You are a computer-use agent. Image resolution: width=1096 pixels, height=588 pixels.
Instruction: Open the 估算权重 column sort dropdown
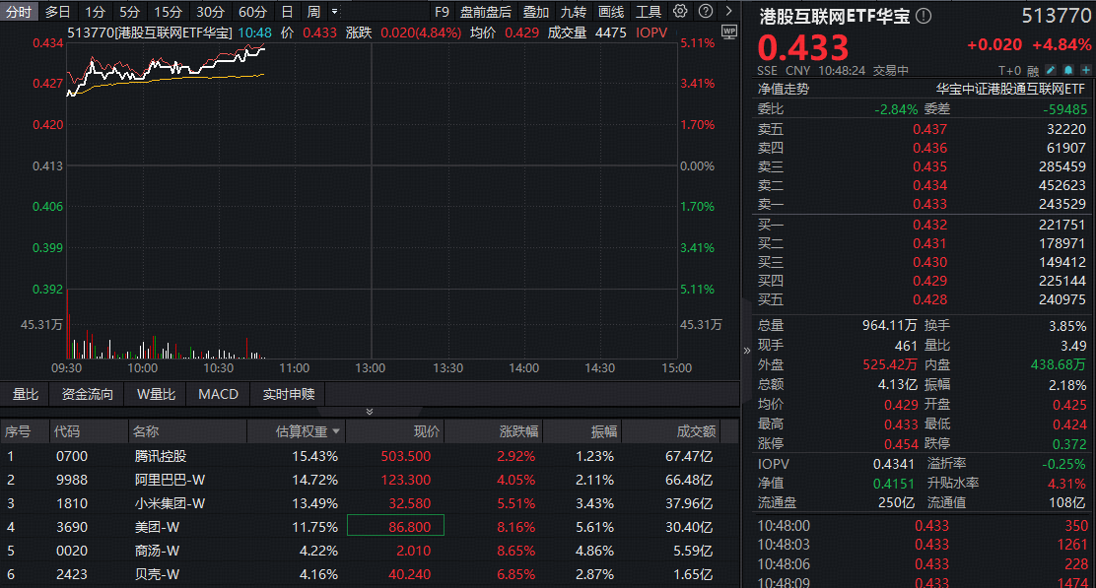[335, 431]
